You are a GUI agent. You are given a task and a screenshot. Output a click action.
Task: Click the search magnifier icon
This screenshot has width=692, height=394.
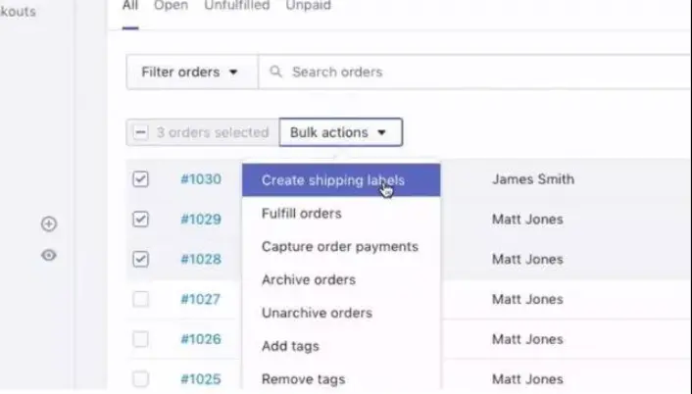(275, 72)
